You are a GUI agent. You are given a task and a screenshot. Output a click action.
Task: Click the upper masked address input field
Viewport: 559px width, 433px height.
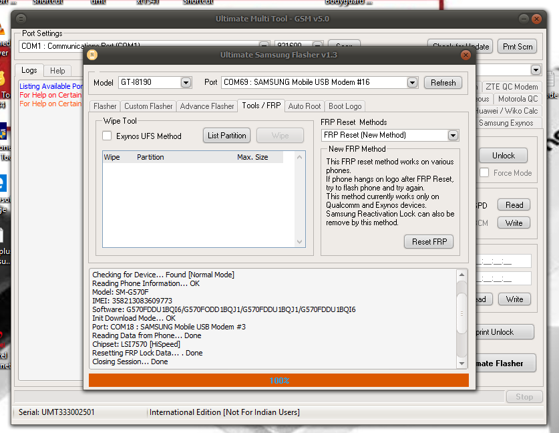tap(504, 262)
